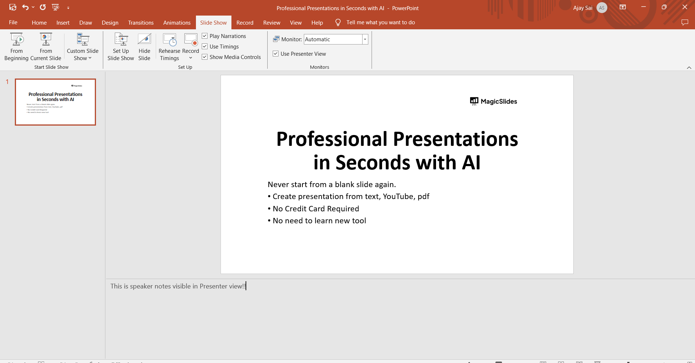Open Set Up Slide Show dialog

pyautogui.click(x=121, y=47)
